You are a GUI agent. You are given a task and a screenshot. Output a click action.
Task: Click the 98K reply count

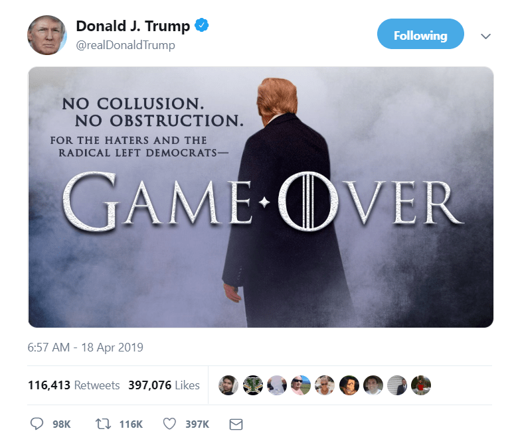(62, 424)
